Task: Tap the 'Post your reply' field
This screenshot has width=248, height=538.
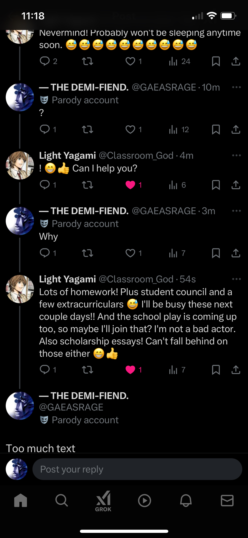Action: [137, 469]
